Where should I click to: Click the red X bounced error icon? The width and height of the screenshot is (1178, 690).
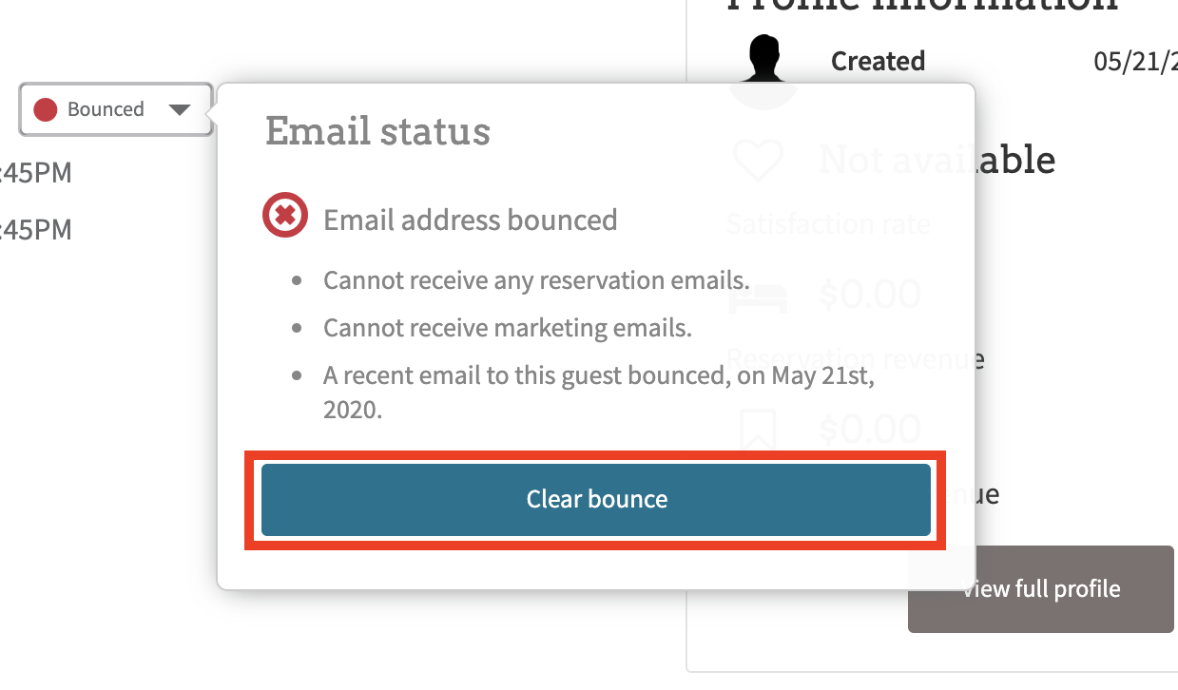click(x=285, y=218)
